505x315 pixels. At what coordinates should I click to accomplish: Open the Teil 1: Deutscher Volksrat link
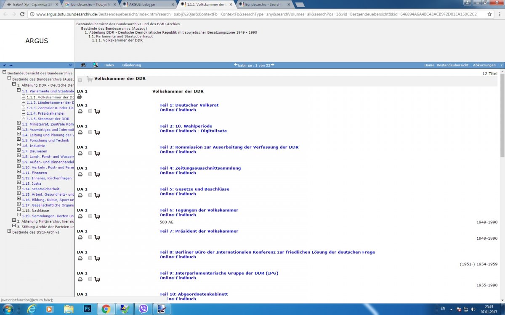coord(189,105)
